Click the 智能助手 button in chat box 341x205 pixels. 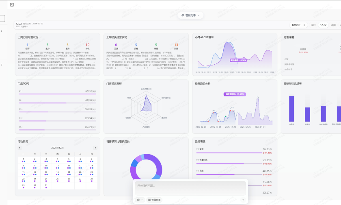coord(154,200)
